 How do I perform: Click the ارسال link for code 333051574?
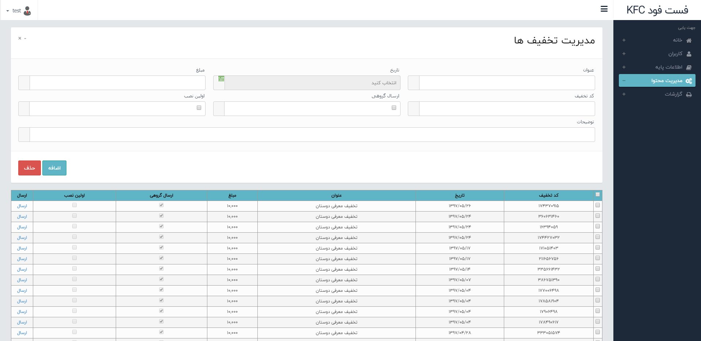[x=22, y=333]
